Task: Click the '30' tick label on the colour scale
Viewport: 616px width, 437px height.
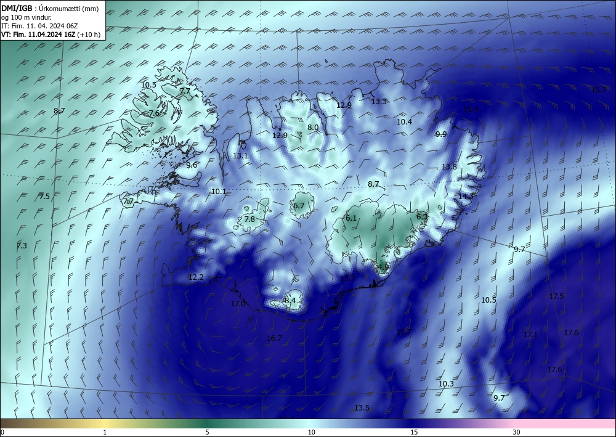Action: (x=516, y=433)
